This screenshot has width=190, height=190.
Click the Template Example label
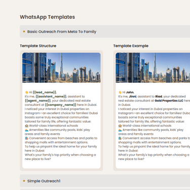pyautogui.click(x=131, y=46)
